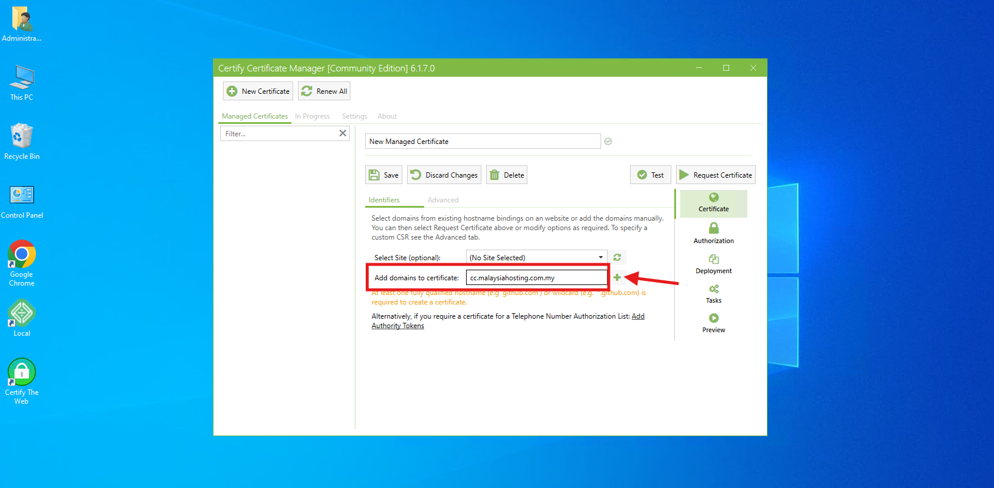Select Google Chrome desktop shortcut
This screenshot has width=994, height=488.
tap(22, 263)
